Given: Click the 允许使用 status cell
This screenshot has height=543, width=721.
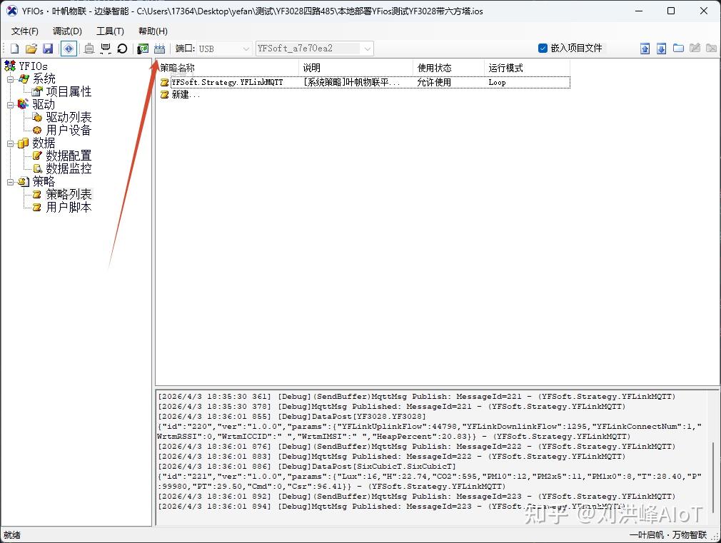Looking at the screenshot, I should [x=434, y=82].
